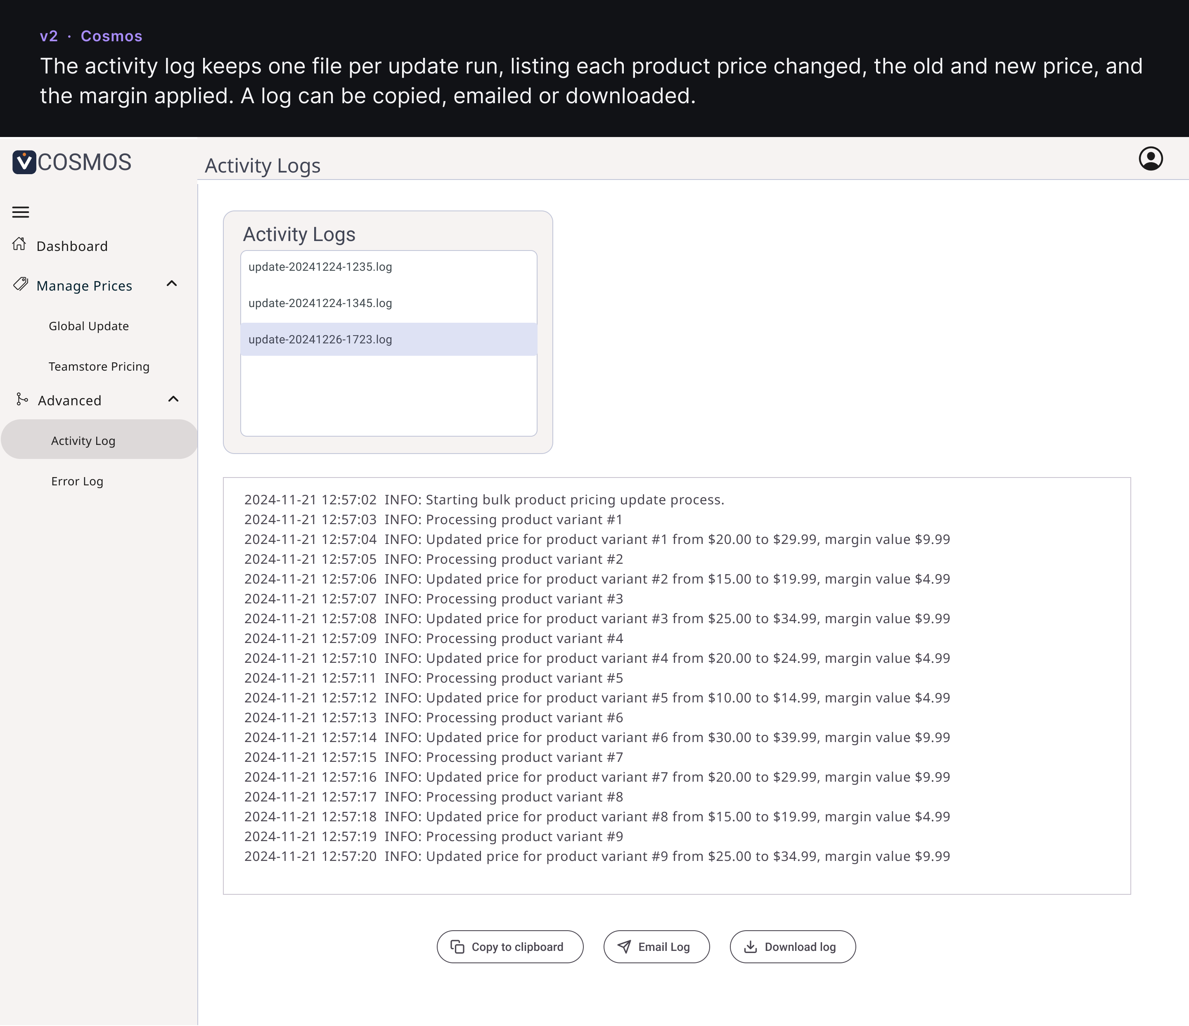Click empty area of the log file list box
The height and width of the screenshot is (1026, 1189).
pyautogui.click(x=388, y=396)
